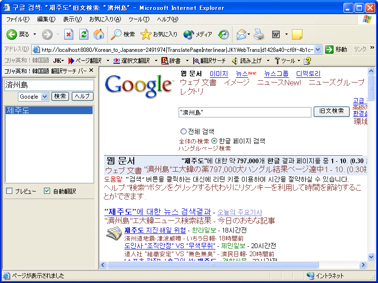Go to Home page icon
The height and width of the screenshot is (283, 378).
99,34
